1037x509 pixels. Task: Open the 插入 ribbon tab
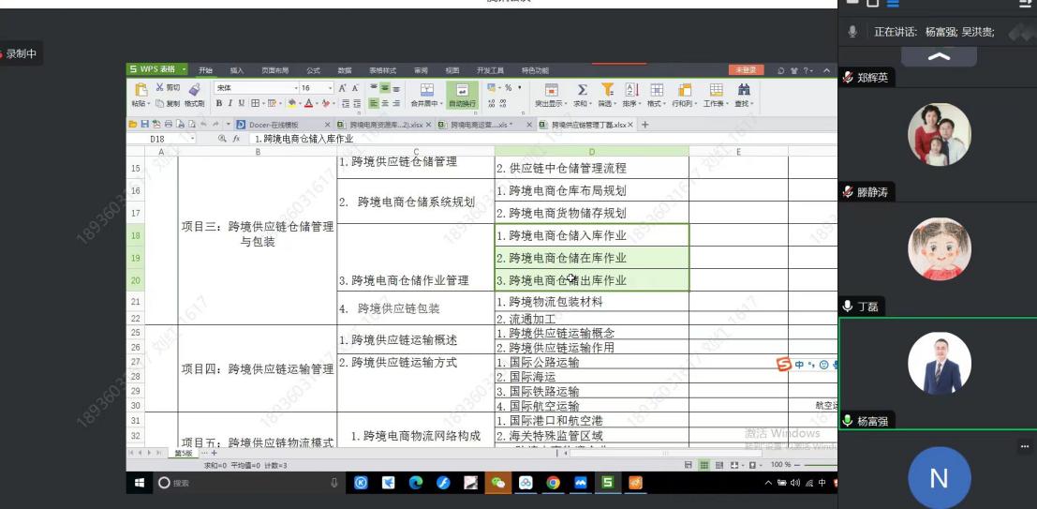click(237, 70)
